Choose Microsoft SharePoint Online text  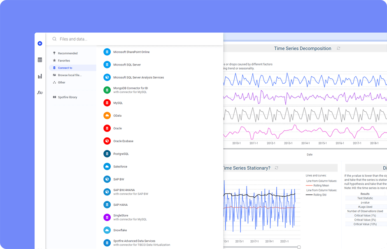pyautogui.click(x=131, y=52)
